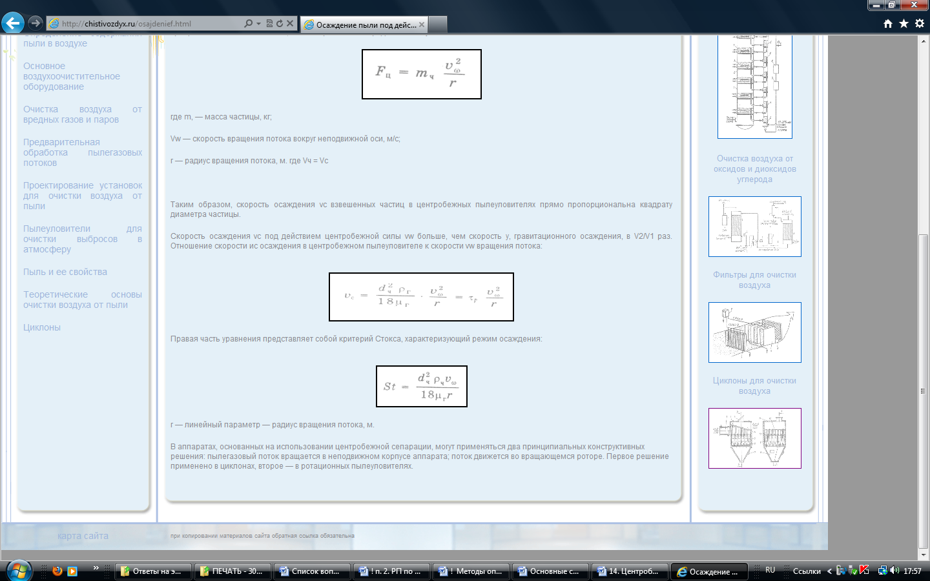The height and width of the screenshot is (581, 930).
Task: Open 'Предварительная обработка пылегазовых потоков' link
Action: point(83,152)
